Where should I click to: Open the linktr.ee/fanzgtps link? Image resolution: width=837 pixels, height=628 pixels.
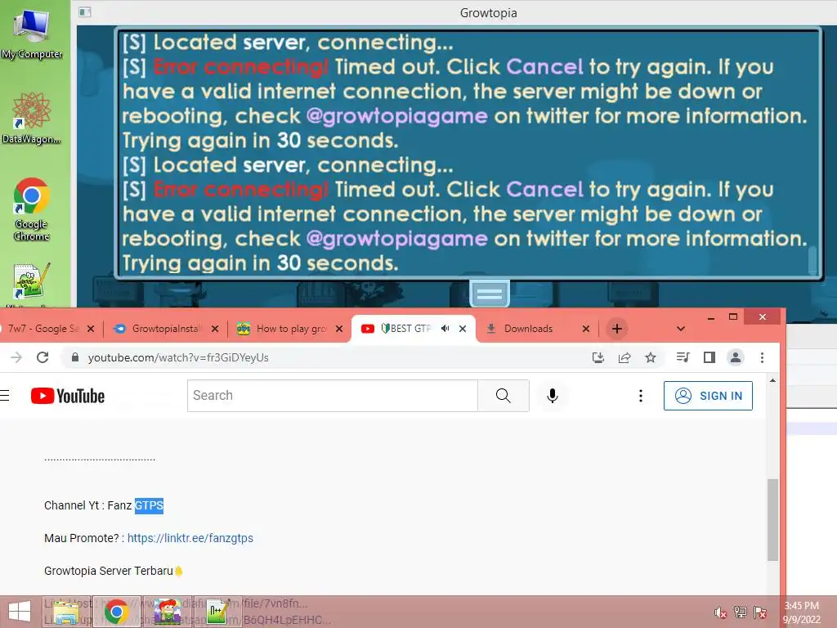(x=190, y=538)
